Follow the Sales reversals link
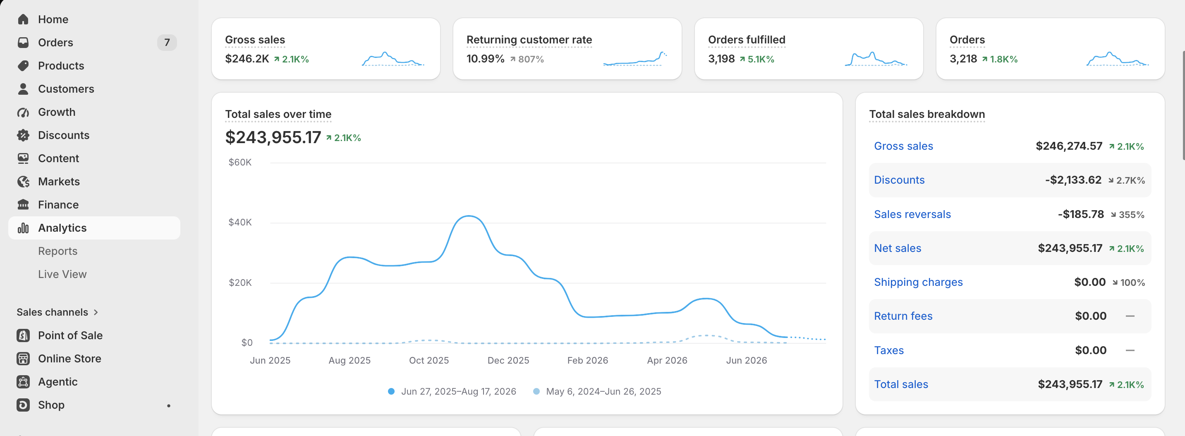Screen dimensions: 1185x436 [912, 214]
